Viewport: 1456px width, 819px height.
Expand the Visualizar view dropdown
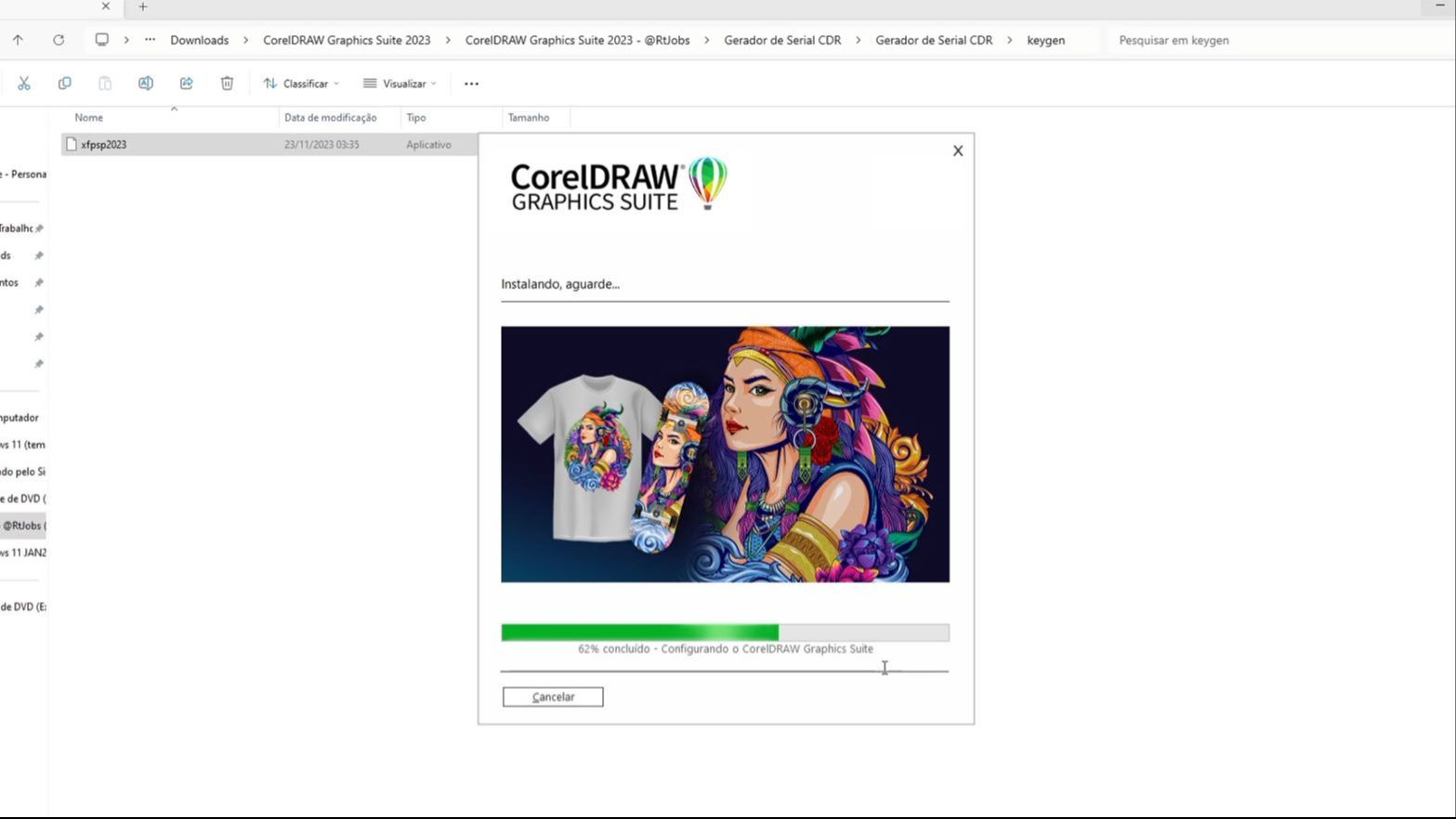[x=400, y=84]
